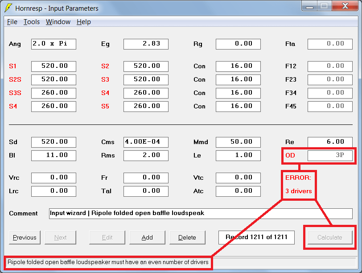Click the S3S value field
Viewport: 362px width, 273px height.
(x=53, y=93)
